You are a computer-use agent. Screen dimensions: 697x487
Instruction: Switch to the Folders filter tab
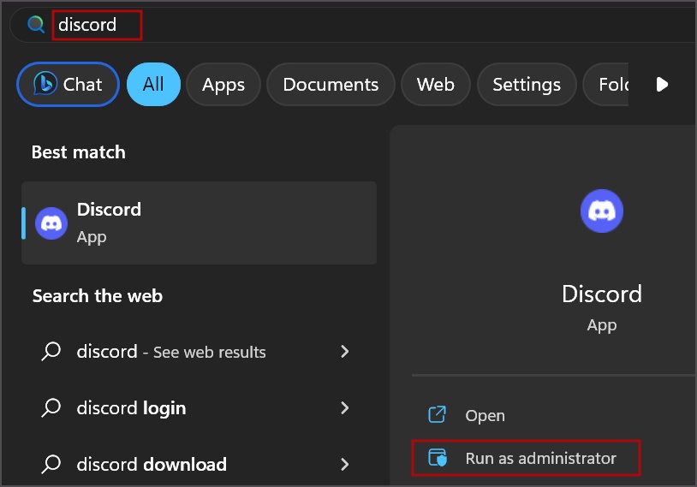606,85
